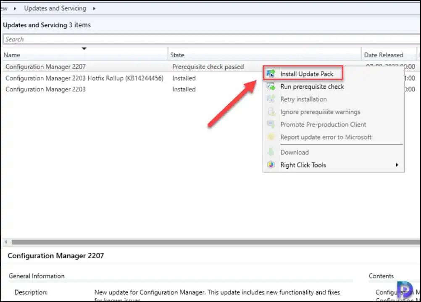Expand arrow before Updates and Servicing breadcrumb
The height and width of the screenshot is (302, 421).
[15, 8]
